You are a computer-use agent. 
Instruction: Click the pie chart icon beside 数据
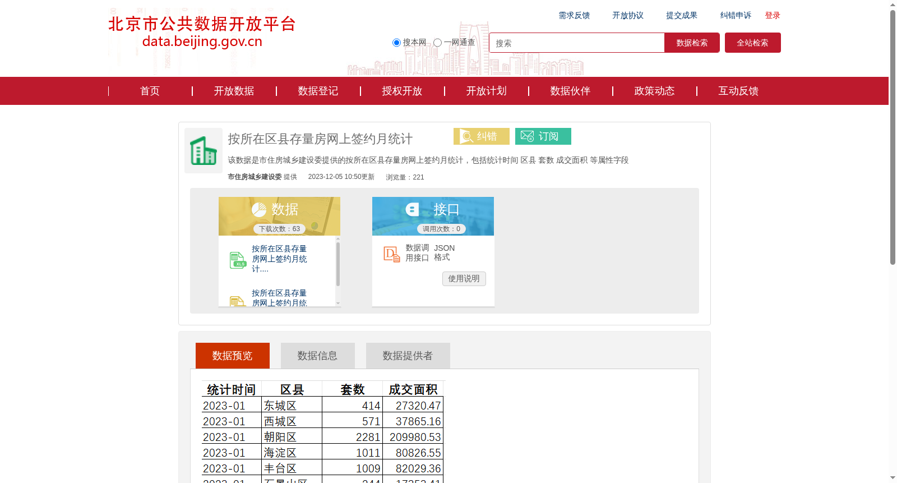pyautogui.click(x=259, y=210)
